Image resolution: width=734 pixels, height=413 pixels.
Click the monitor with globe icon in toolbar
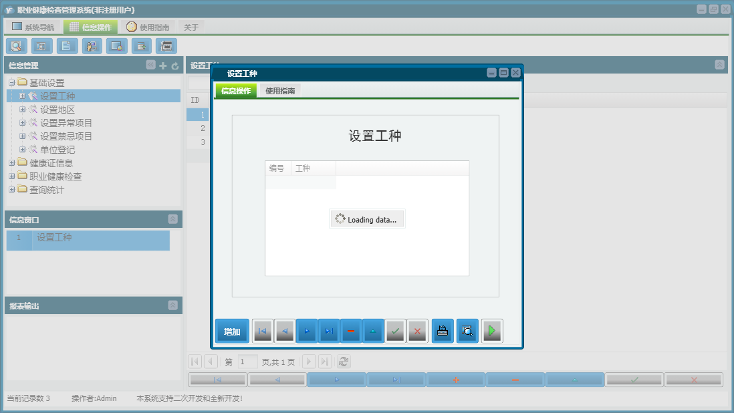click(x=116, y=46)
